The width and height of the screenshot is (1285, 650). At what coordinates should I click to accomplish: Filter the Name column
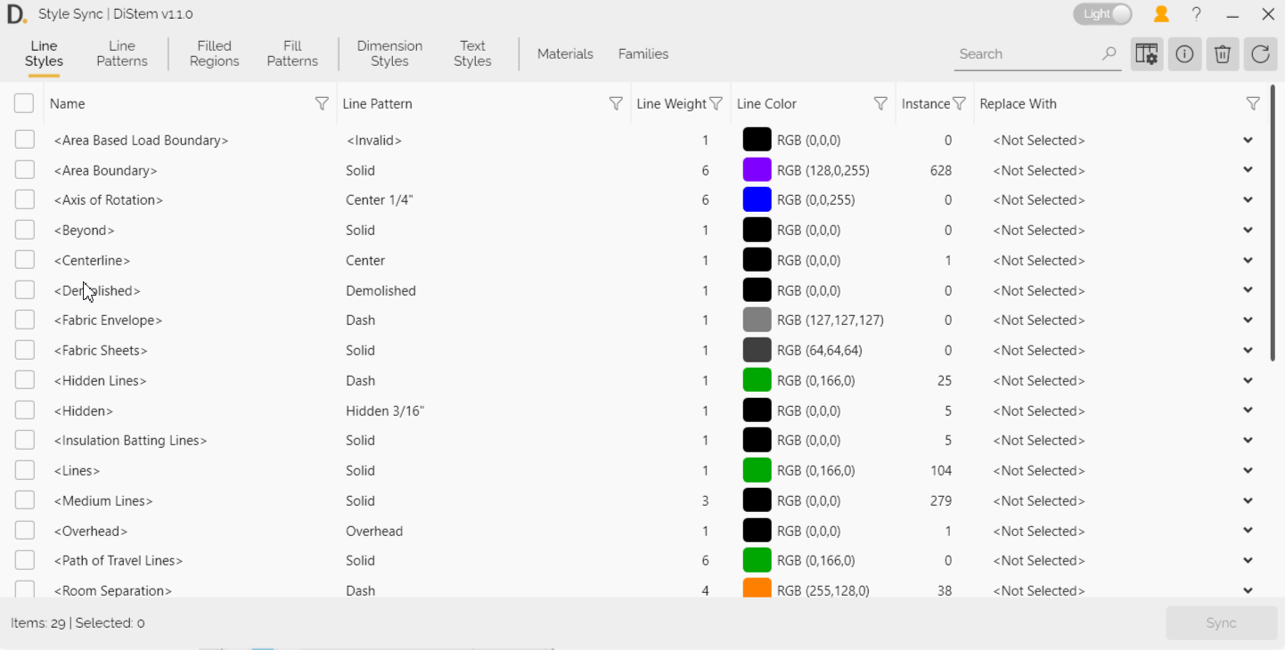[322, 104]
